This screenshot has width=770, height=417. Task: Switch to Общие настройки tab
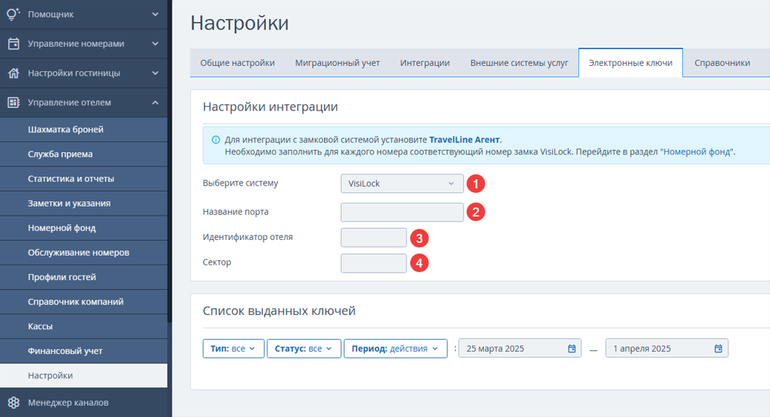click(x=237, y=63)
